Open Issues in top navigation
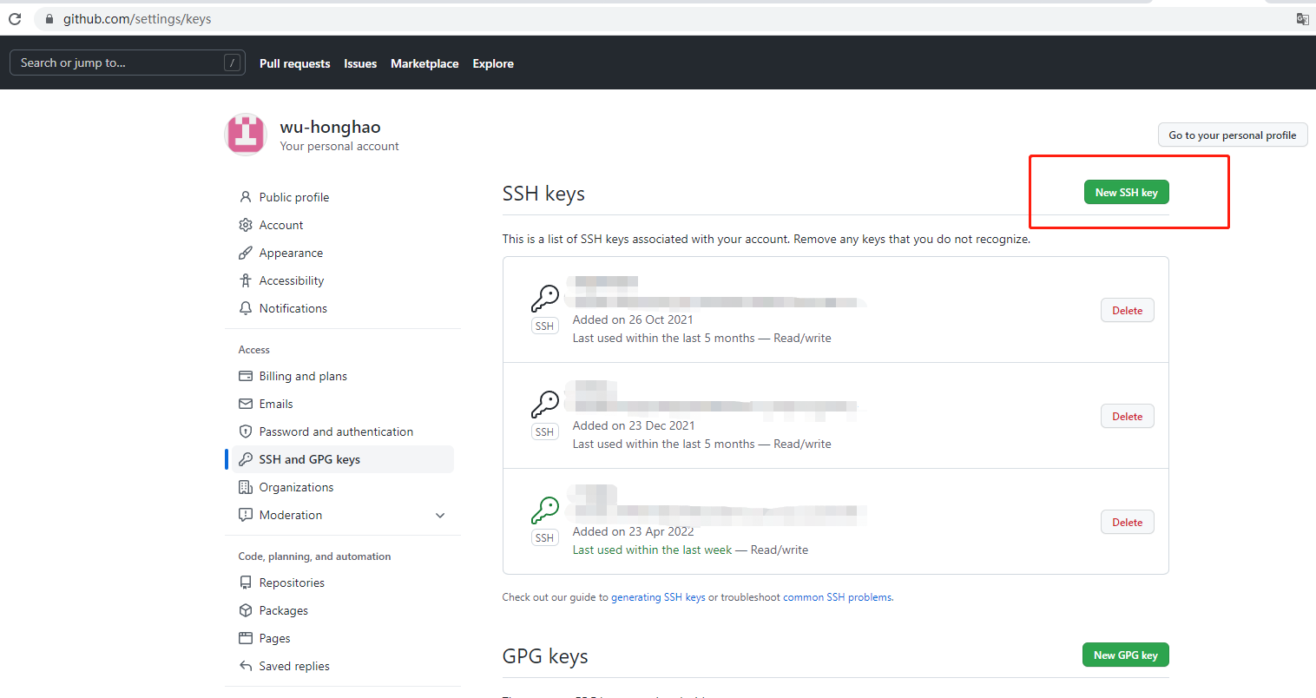This screenshot has height=698, width=1316. [x=360, y=63]
